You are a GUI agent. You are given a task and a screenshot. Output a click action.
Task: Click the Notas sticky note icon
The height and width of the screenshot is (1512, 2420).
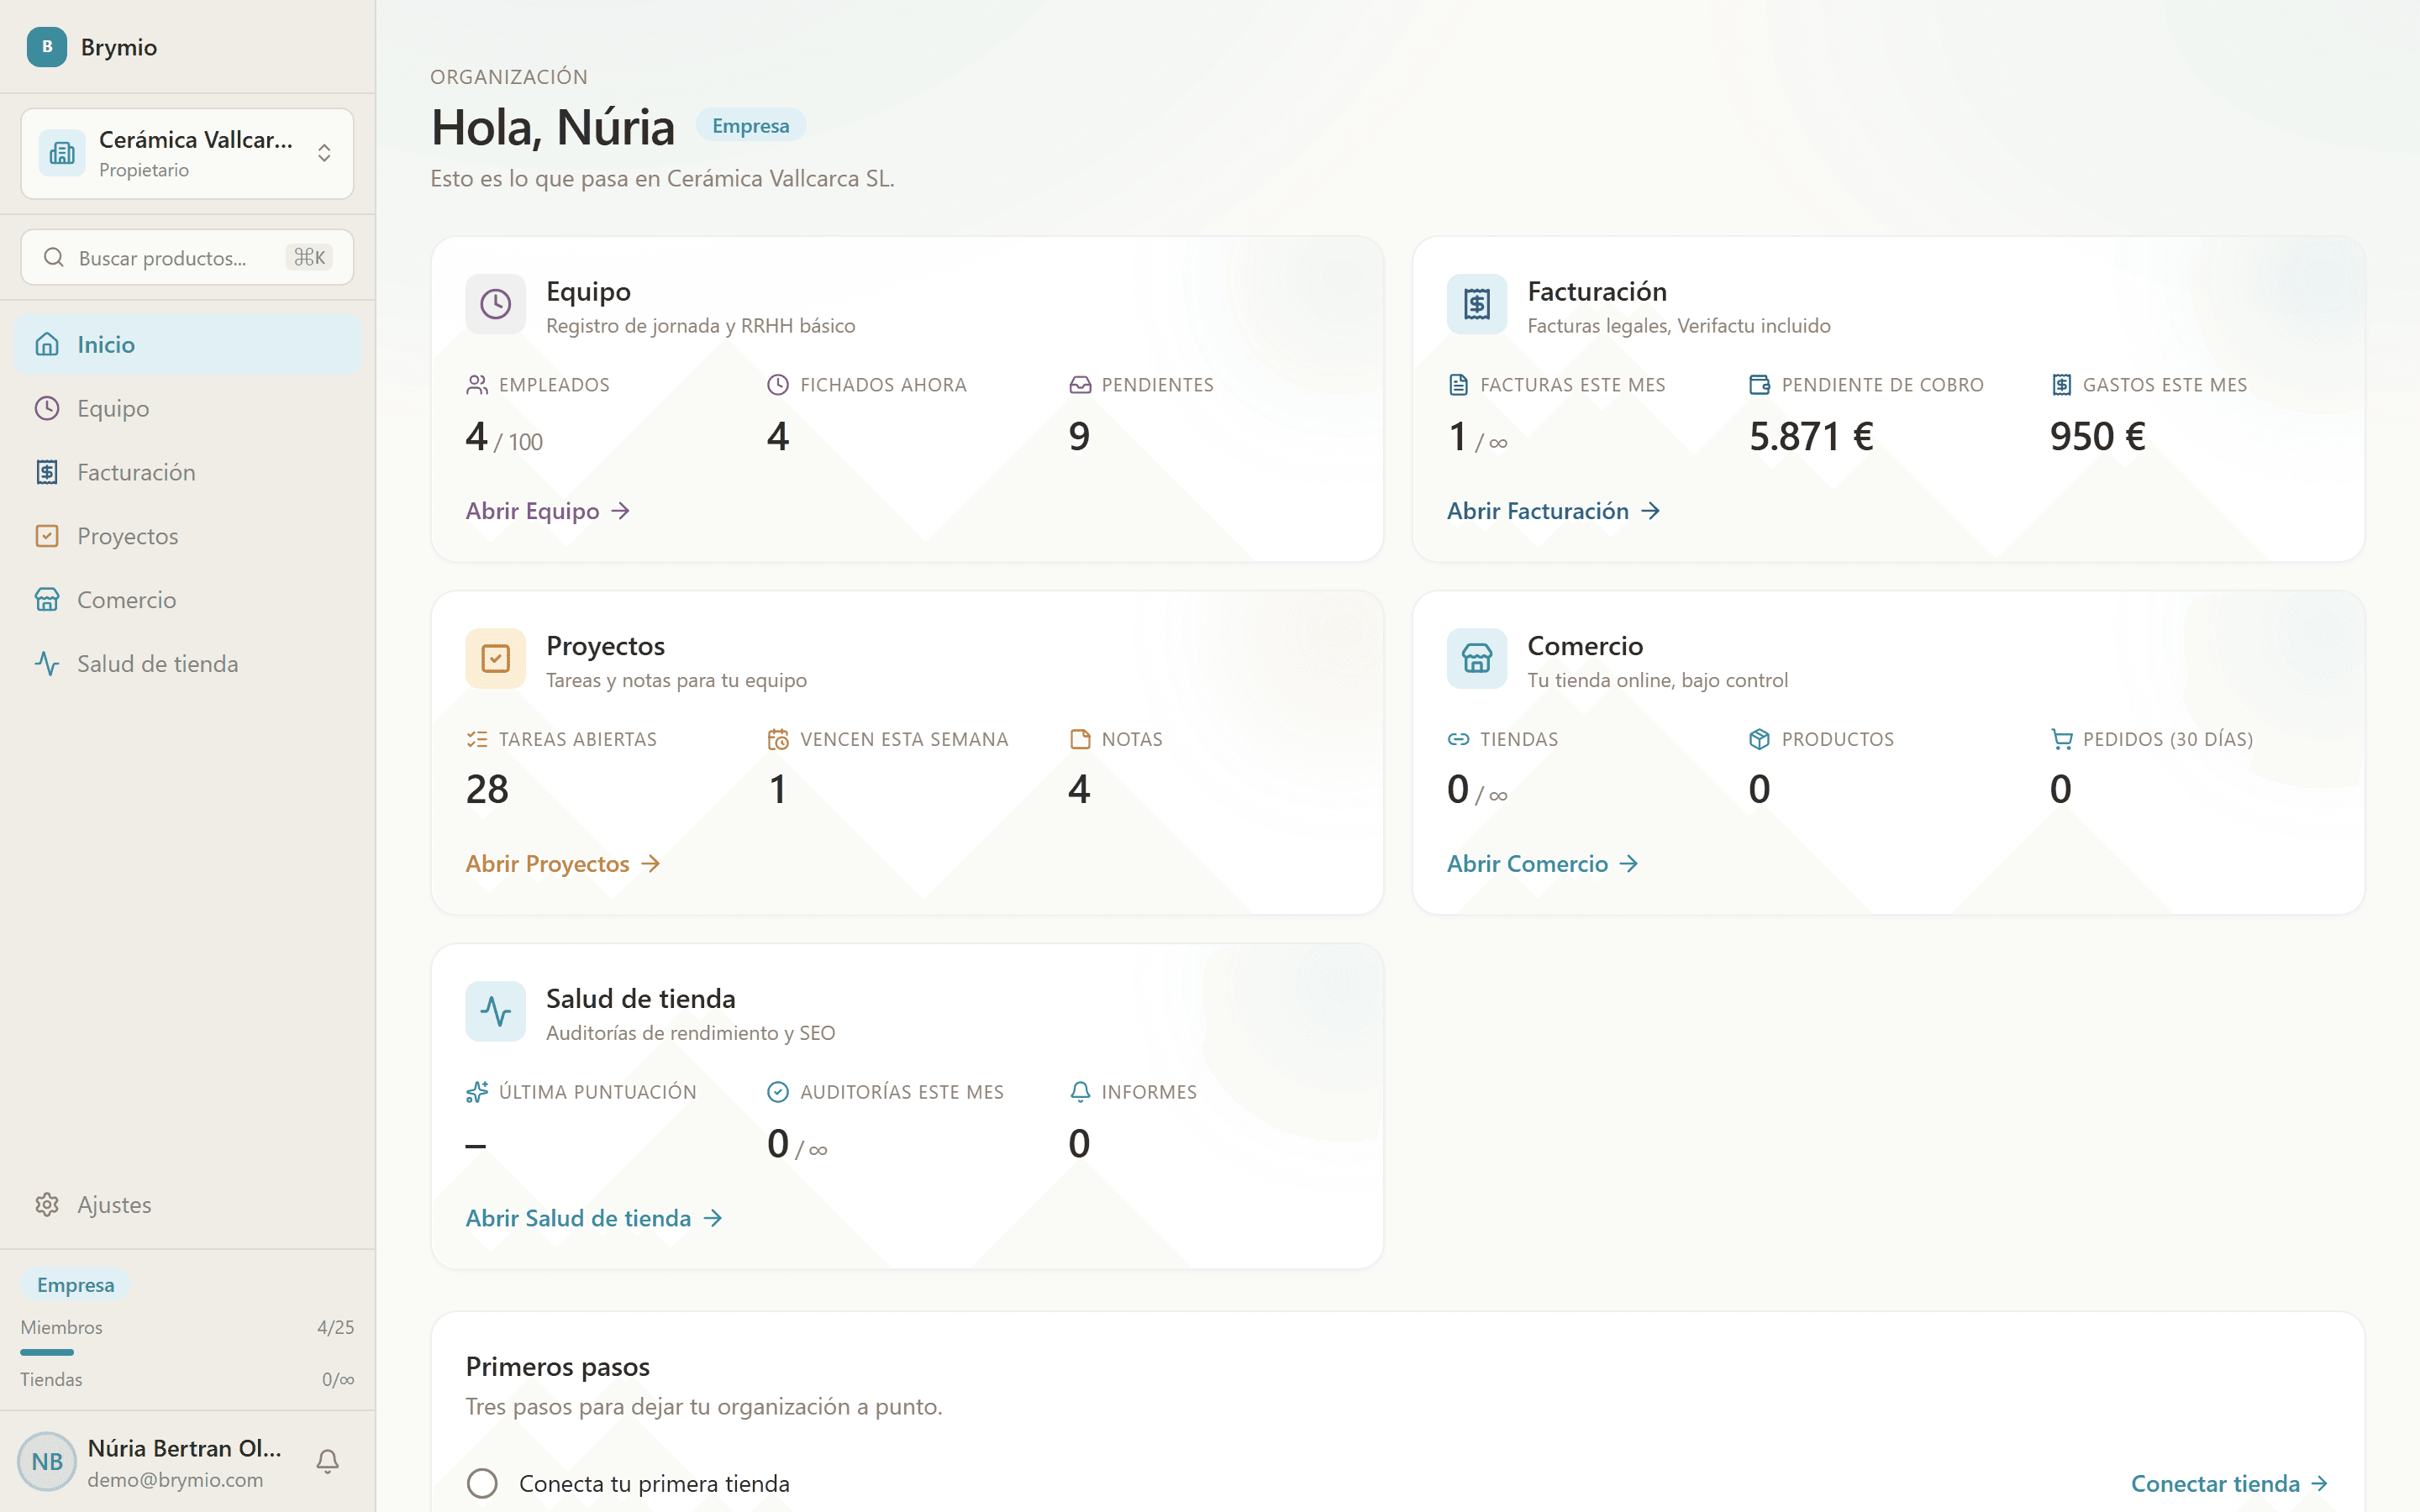(1080, 739)
